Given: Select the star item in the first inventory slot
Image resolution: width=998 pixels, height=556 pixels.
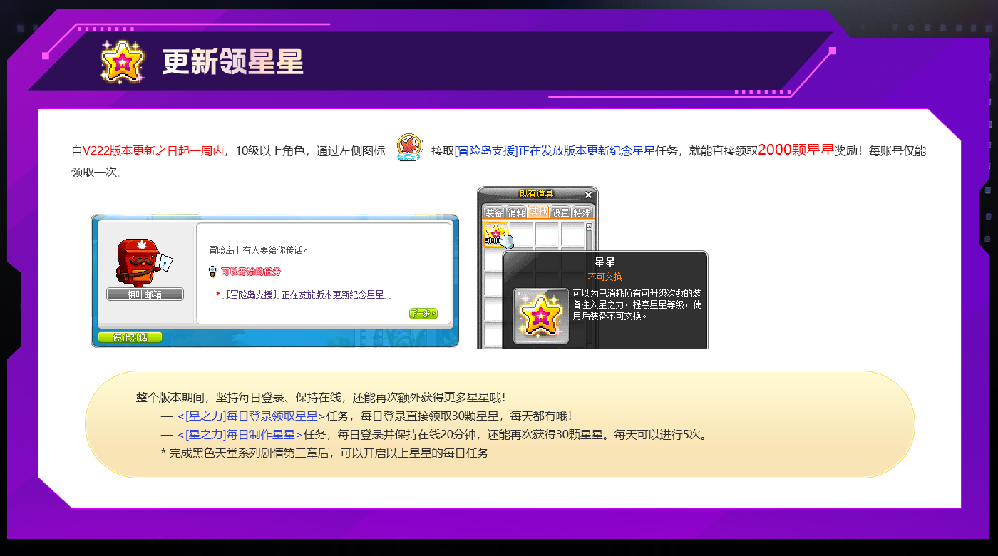Looking at the screenshot, I should tap(495, 234).
